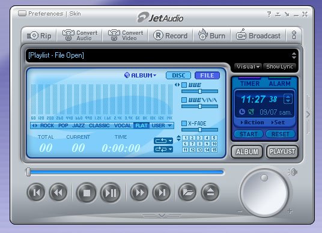Screen dimensions: 322x233
Task: Toggle play/pause playback
Action: coord(111,193)
